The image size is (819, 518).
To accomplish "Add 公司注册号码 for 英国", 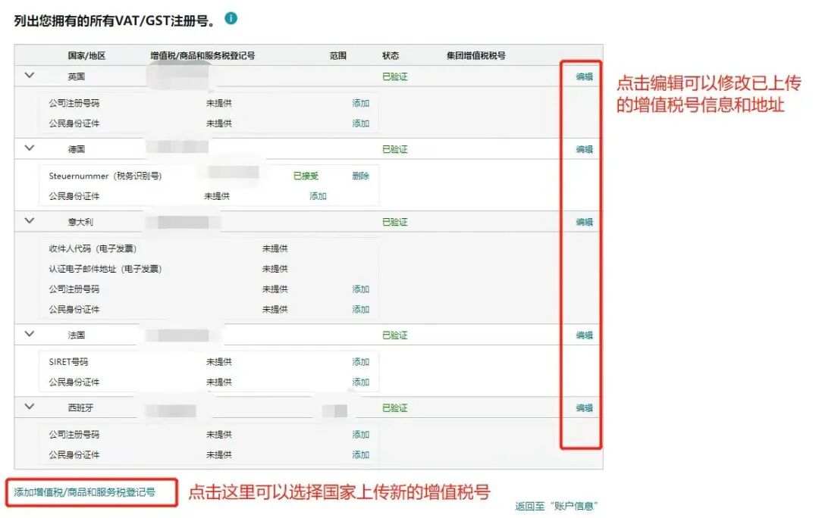I will click(x=360, y=104).
